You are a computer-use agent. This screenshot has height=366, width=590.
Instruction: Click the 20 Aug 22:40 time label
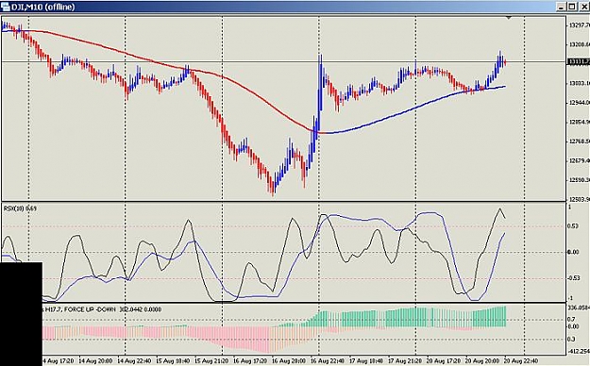(x=521, y=360)
